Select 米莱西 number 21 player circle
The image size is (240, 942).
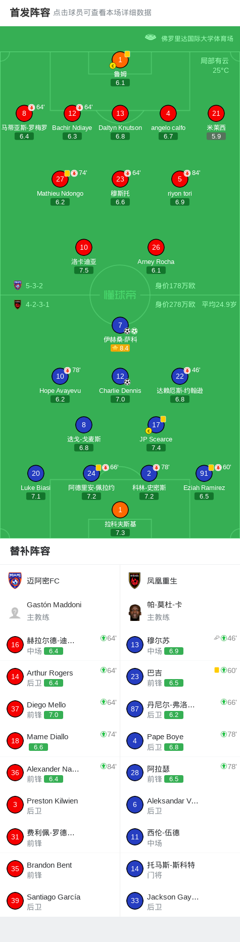216,113
